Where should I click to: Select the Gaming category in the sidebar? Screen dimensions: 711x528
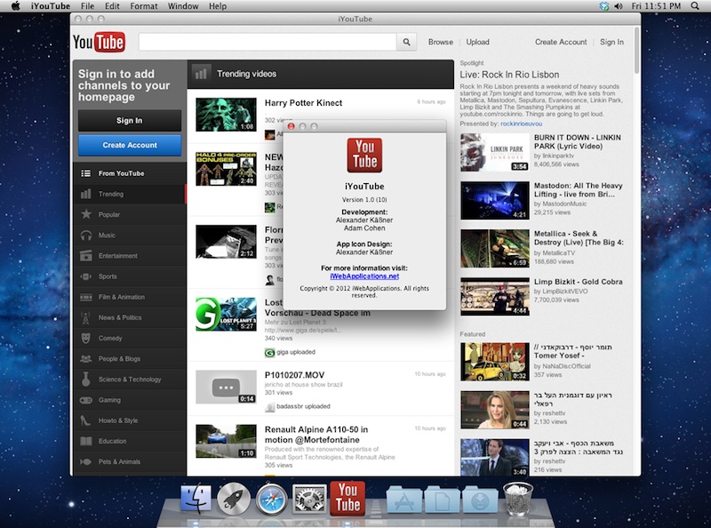point(109,400)
